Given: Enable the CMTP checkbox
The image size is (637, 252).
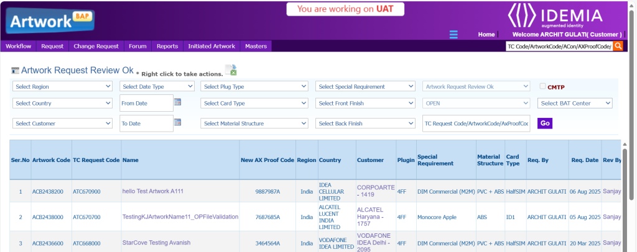Looking at the screenshot, I should (x=542, y=86).
